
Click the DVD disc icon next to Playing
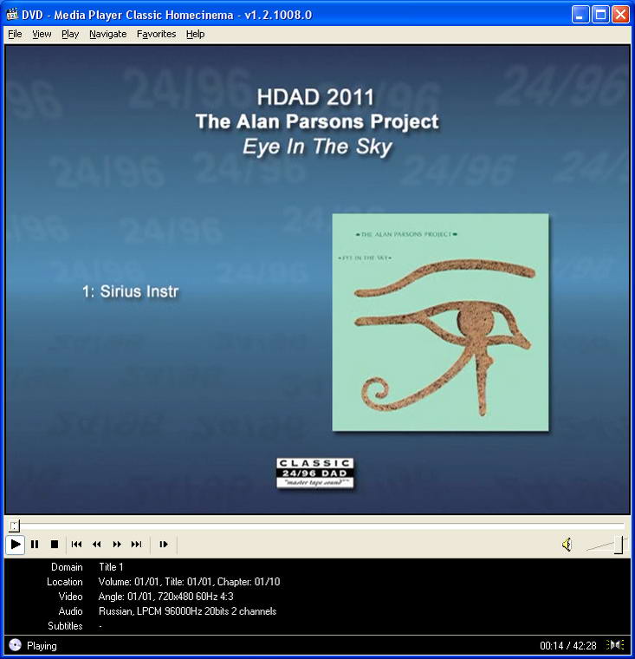pyautogui.click(x=15, y=645)
